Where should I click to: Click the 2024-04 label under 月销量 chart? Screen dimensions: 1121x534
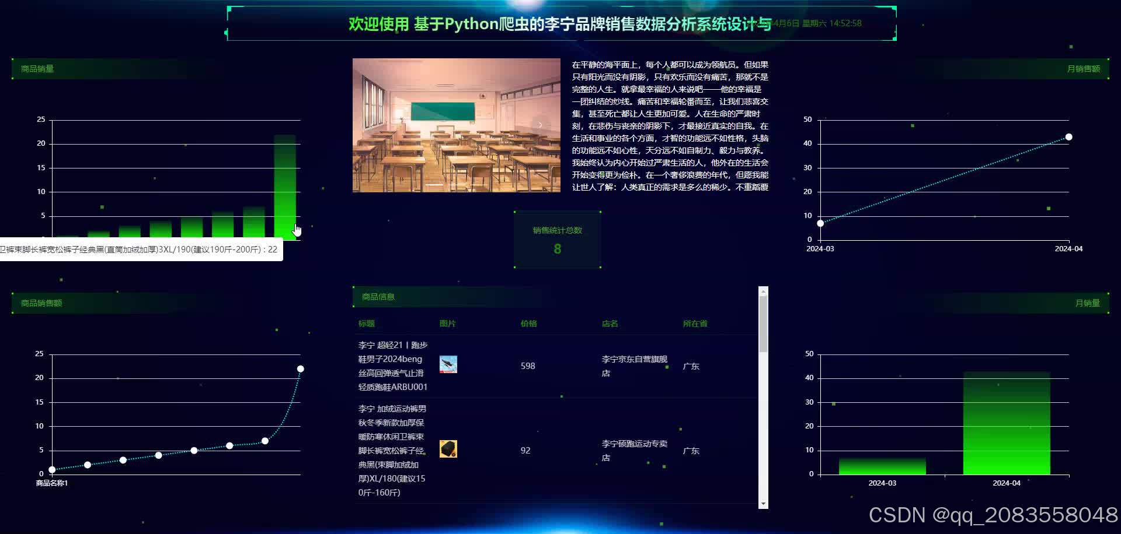[x=1007, y=483]
